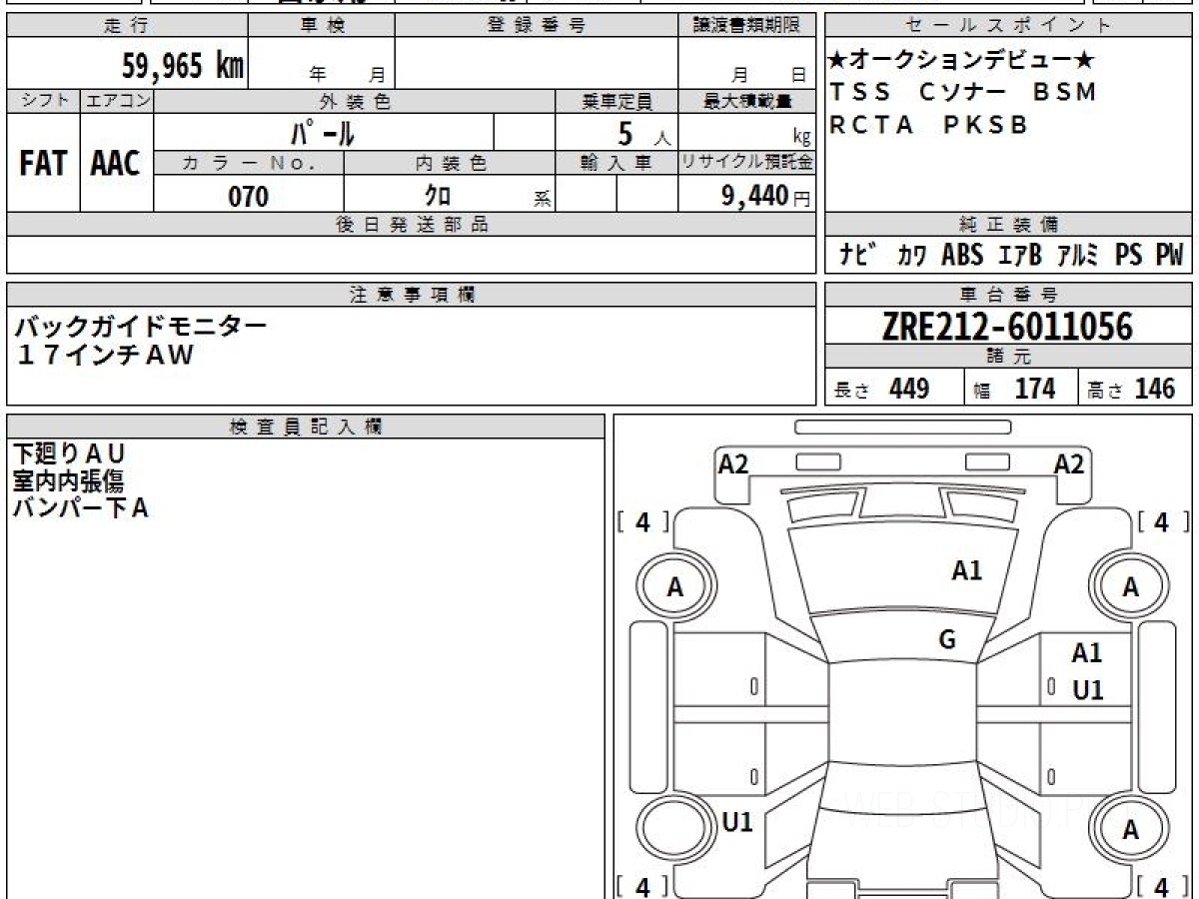Click the A1 mark on the hood
This screenshot has width=1199, height=899.
click(x=967, y=570)
